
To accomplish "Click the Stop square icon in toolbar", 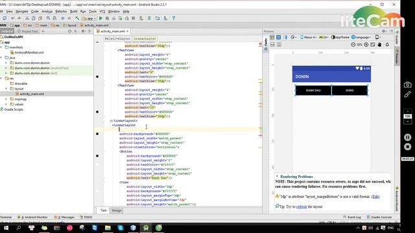I will pyautogui.click(x=134, y=18).
